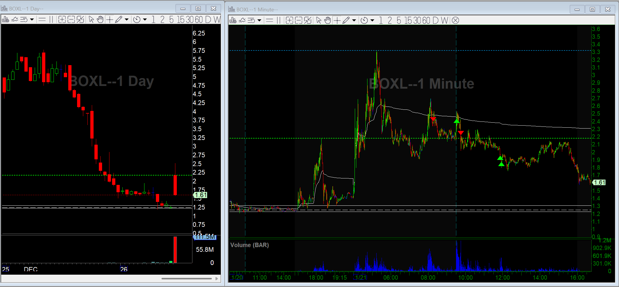Open chart settings icon in BOXL Day window
The image size is (619, 287).
pos(5,20)
